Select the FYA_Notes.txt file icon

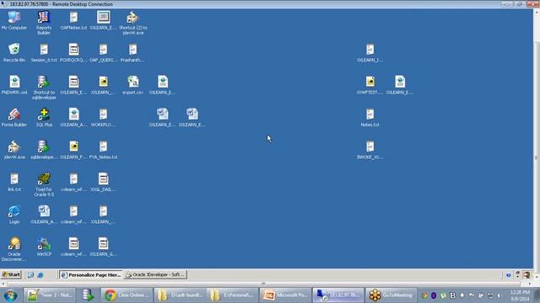click(103, 150)
